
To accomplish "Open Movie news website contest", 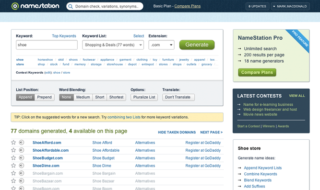I will click(260, 114).
